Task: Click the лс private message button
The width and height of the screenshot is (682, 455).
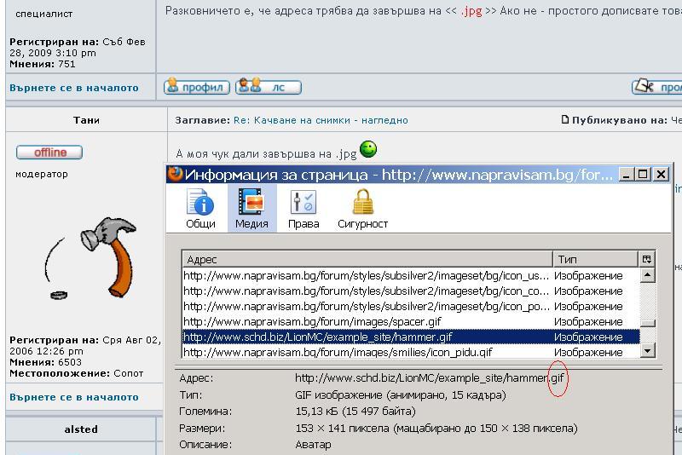Action: (268, 87)
